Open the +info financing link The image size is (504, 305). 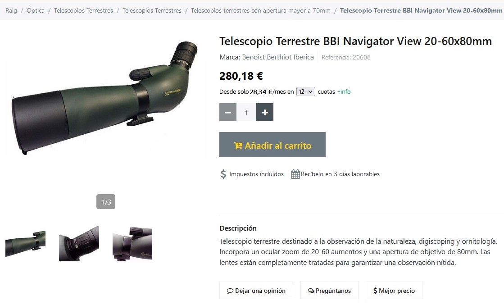point(344,91)
